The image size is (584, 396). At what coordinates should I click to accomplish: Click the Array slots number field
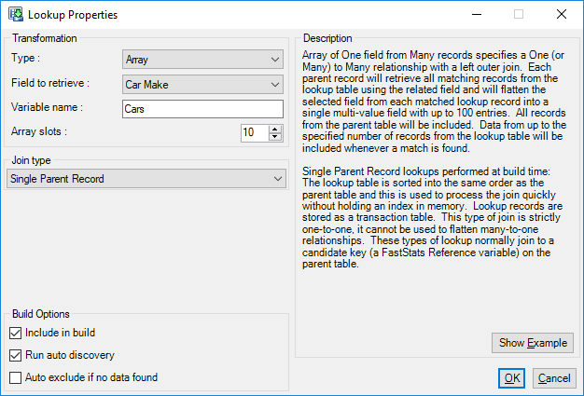click(x=255, y=132)
